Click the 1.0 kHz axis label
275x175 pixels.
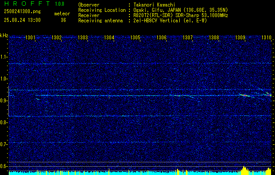(4, 79)
